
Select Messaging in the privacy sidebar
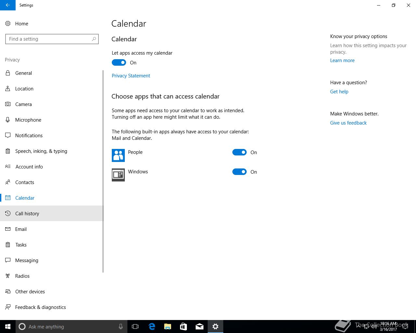[51, 260]
